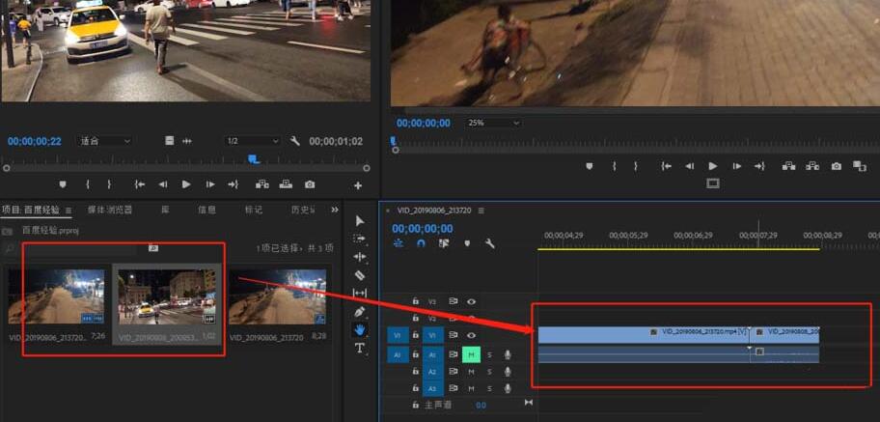This screenshot has height=422, width=880.
Task: Toggle V1 track output eye
Action: (x=472, y=335)
